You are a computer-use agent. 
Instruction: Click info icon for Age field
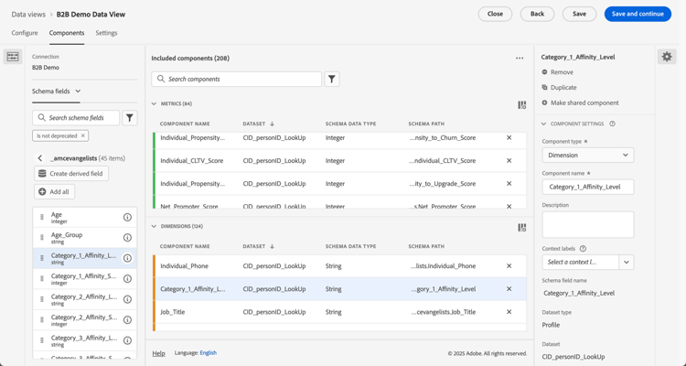(127, 217)
